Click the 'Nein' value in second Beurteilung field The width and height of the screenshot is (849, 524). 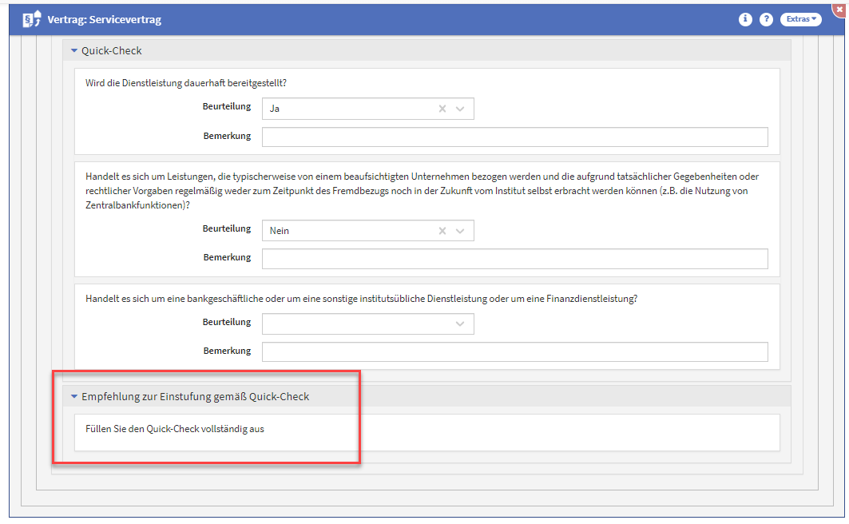280,231
